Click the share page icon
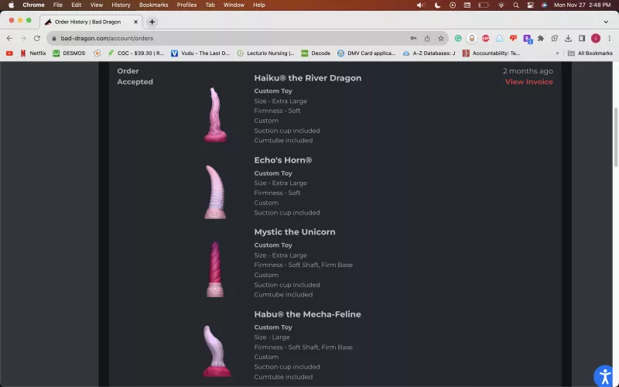The height and width of the screenshot is (387, 619). pos(427,38)
